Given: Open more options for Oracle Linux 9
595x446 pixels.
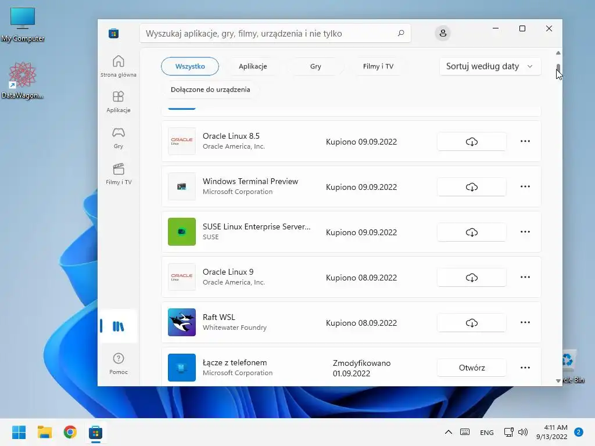Looking at the screenshot, I should pos(525,277).
